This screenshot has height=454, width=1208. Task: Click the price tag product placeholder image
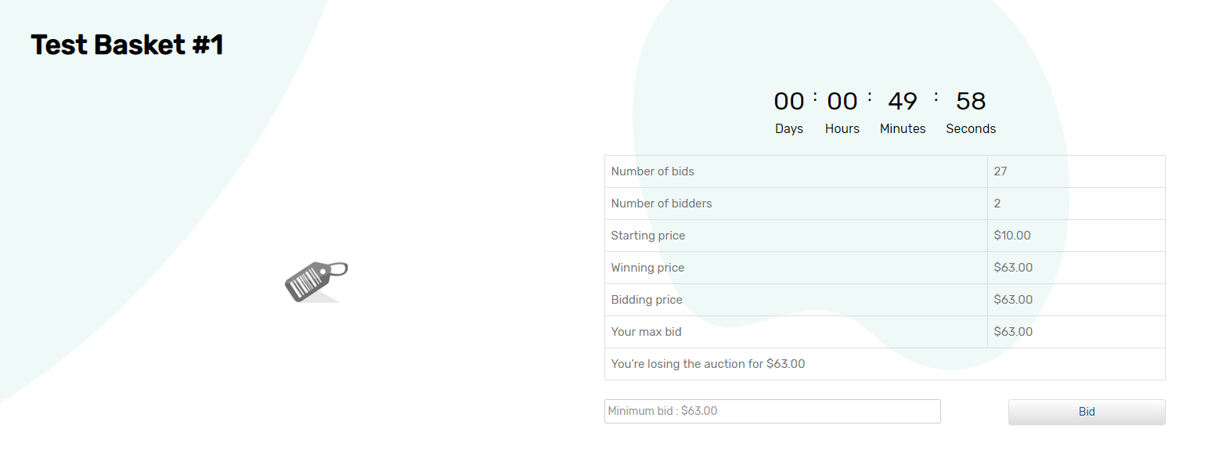point(316,282)
